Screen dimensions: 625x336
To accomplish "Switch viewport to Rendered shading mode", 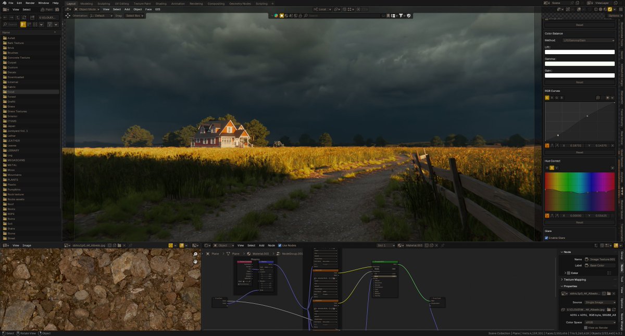I will coord(610,9).
